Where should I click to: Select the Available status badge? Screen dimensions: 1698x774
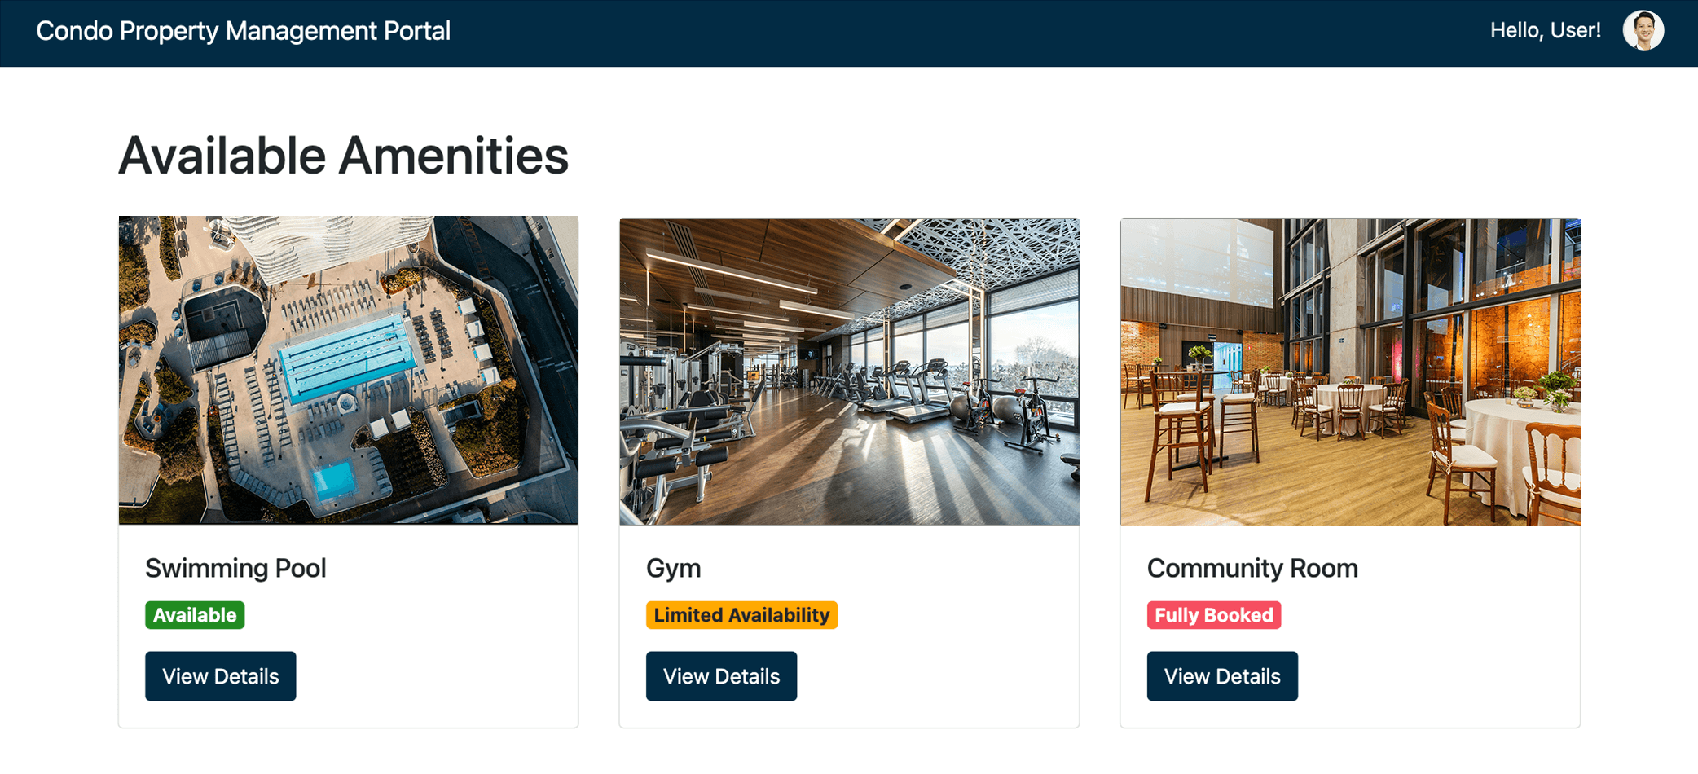point(194,615)
